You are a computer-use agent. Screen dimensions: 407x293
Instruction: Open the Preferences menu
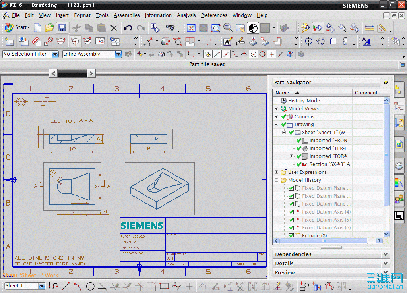click(214, 15)
